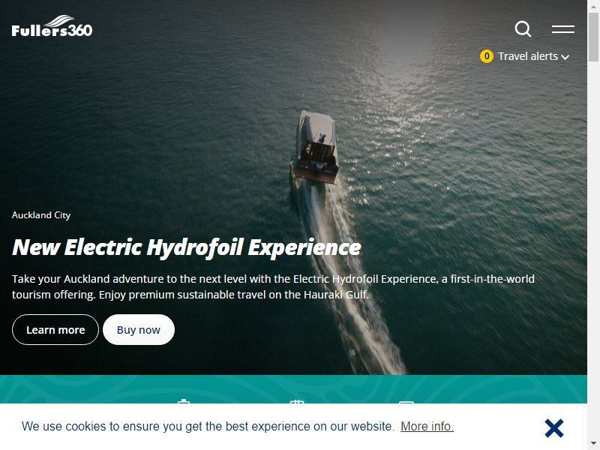This screenshot has width=600, height=450.
Task: Click the scrollbar up arrow
Action: click(593, 5)
